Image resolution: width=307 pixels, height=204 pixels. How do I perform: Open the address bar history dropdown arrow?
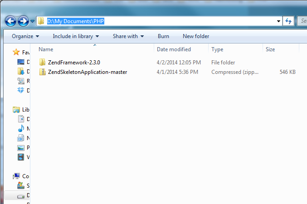[x=278, y=21]
